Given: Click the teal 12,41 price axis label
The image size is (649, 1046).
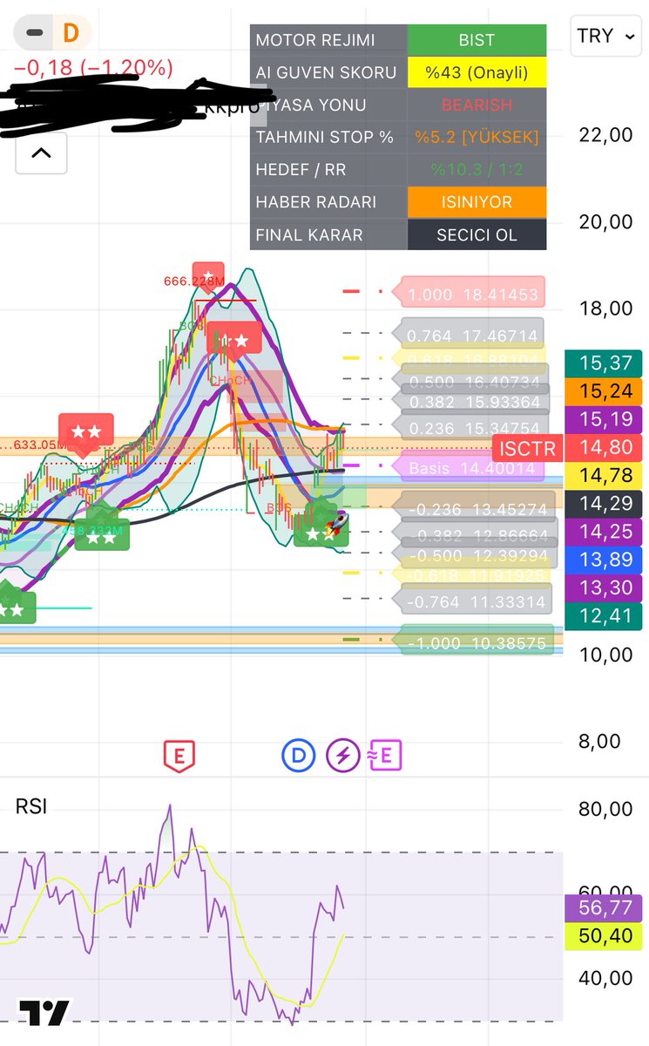Looking at the screenshot, I should coord(604,616).
